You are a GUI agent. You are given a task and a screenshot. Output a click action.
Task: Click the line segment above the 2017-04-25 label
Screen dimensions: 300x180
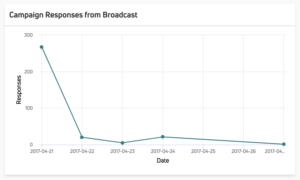click(203, 139)
